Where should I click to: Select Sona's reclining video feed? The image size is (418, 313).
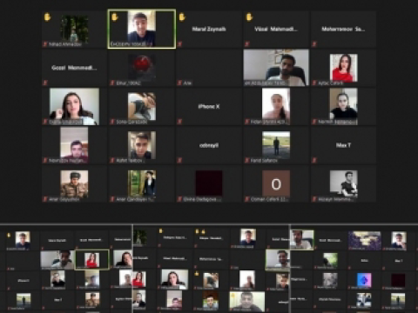click(x=142, y=106)
